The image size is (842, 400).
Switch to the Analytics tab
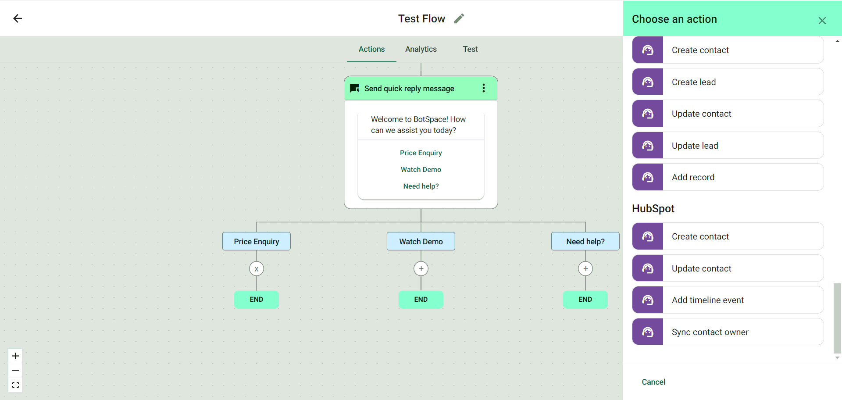tap(421, 49)
